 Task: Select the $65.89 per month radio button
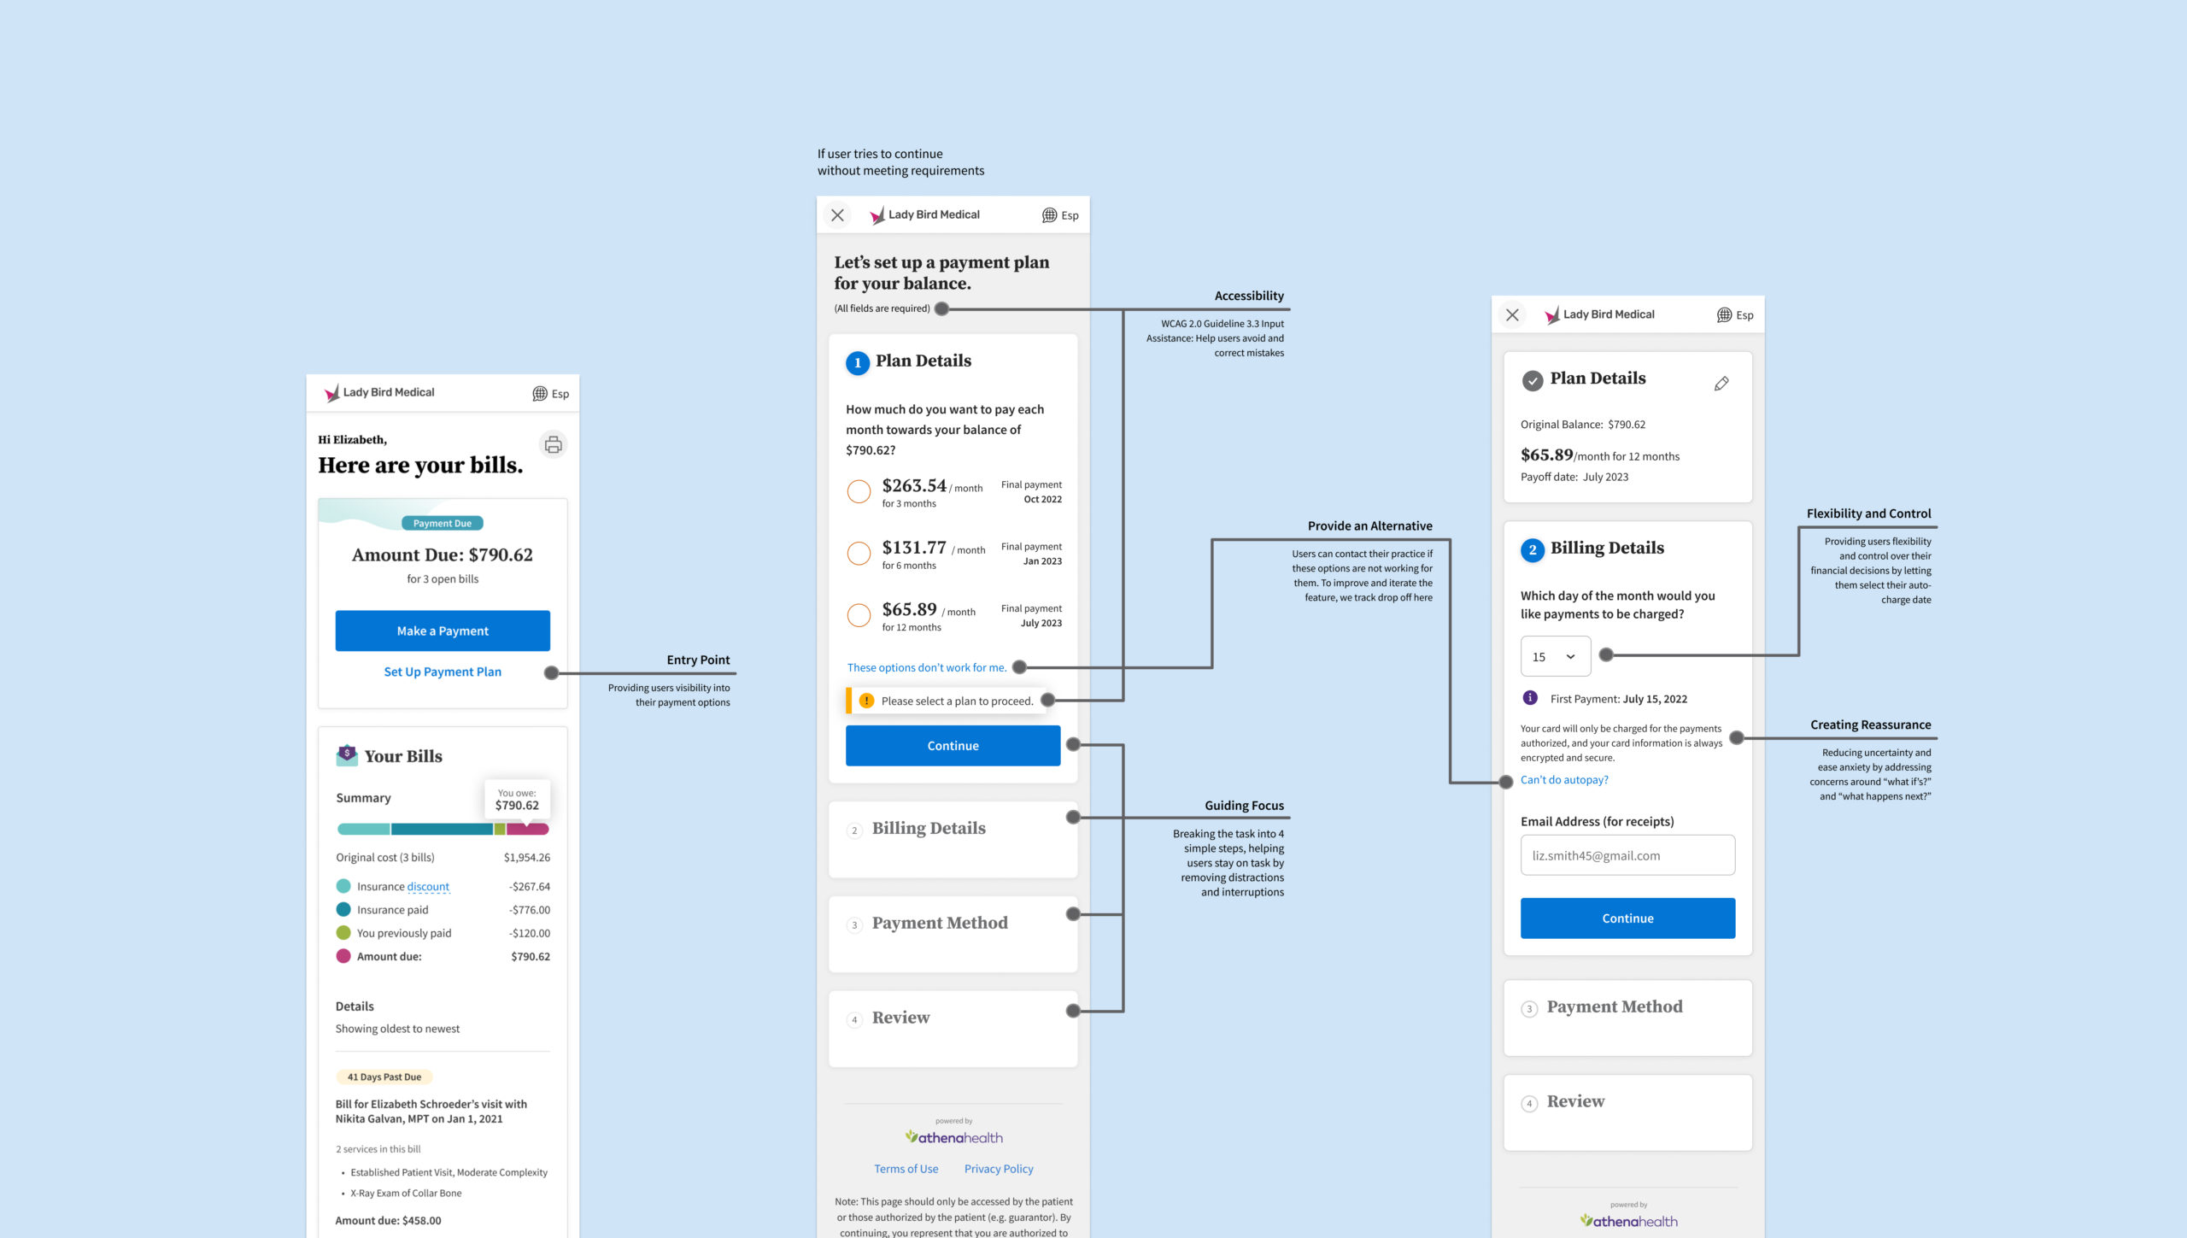pos(856,613)
